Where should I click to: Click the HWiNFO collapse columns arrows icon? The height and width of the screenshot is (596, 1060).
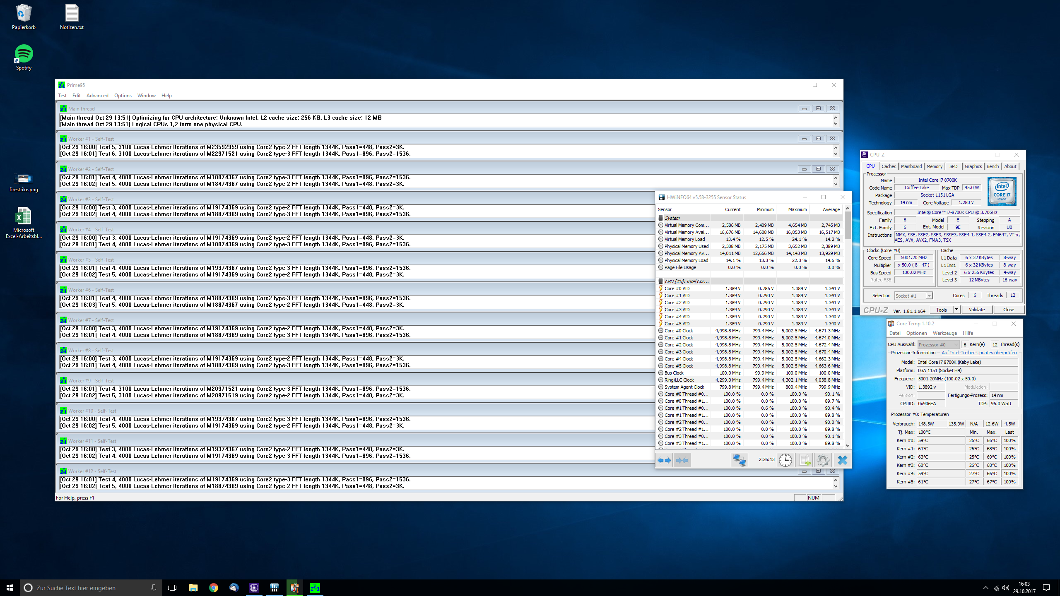click(682, 460)
